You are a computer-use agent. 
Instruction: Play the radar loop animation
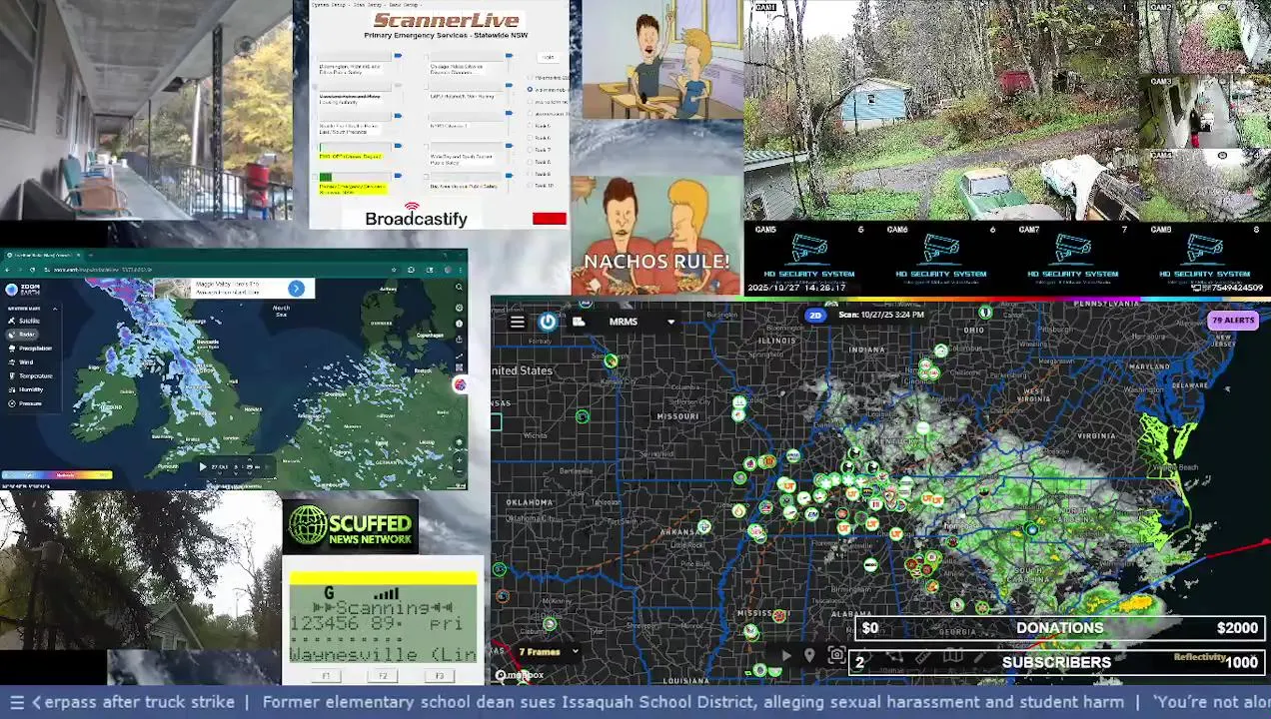pyautogui.click(x=786, y=656)
